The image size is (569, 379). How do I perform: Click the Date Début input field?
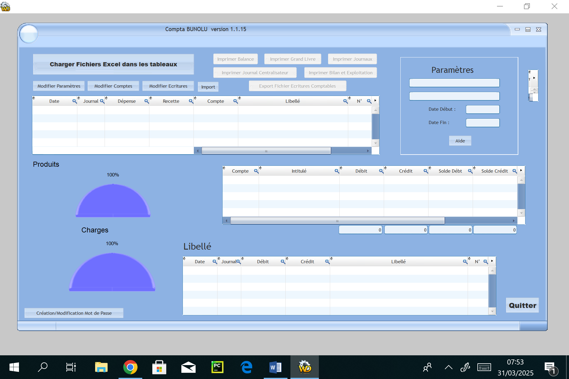482,110
